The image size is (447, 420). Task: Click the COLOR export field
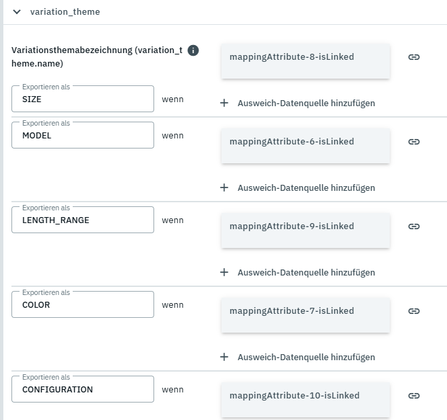[x=83, y=305]
